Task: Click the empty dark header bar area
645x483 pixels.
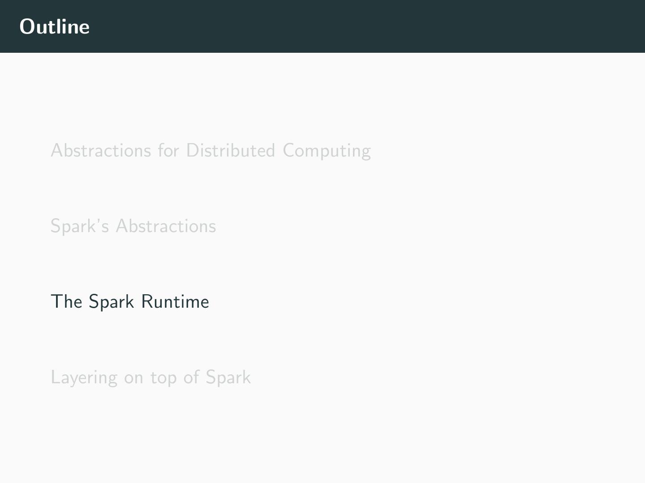Action: 358,26
